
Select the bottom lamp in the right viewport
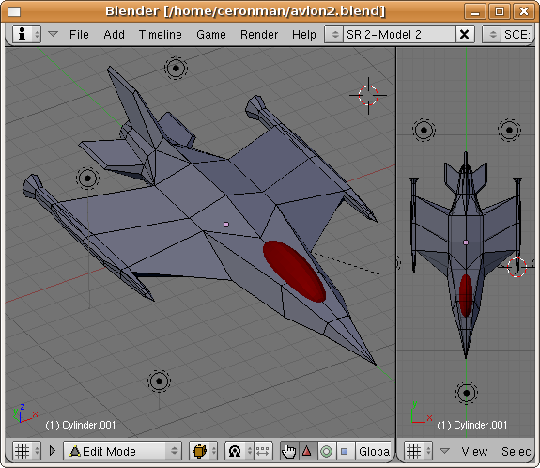click(x=467, y=393)
